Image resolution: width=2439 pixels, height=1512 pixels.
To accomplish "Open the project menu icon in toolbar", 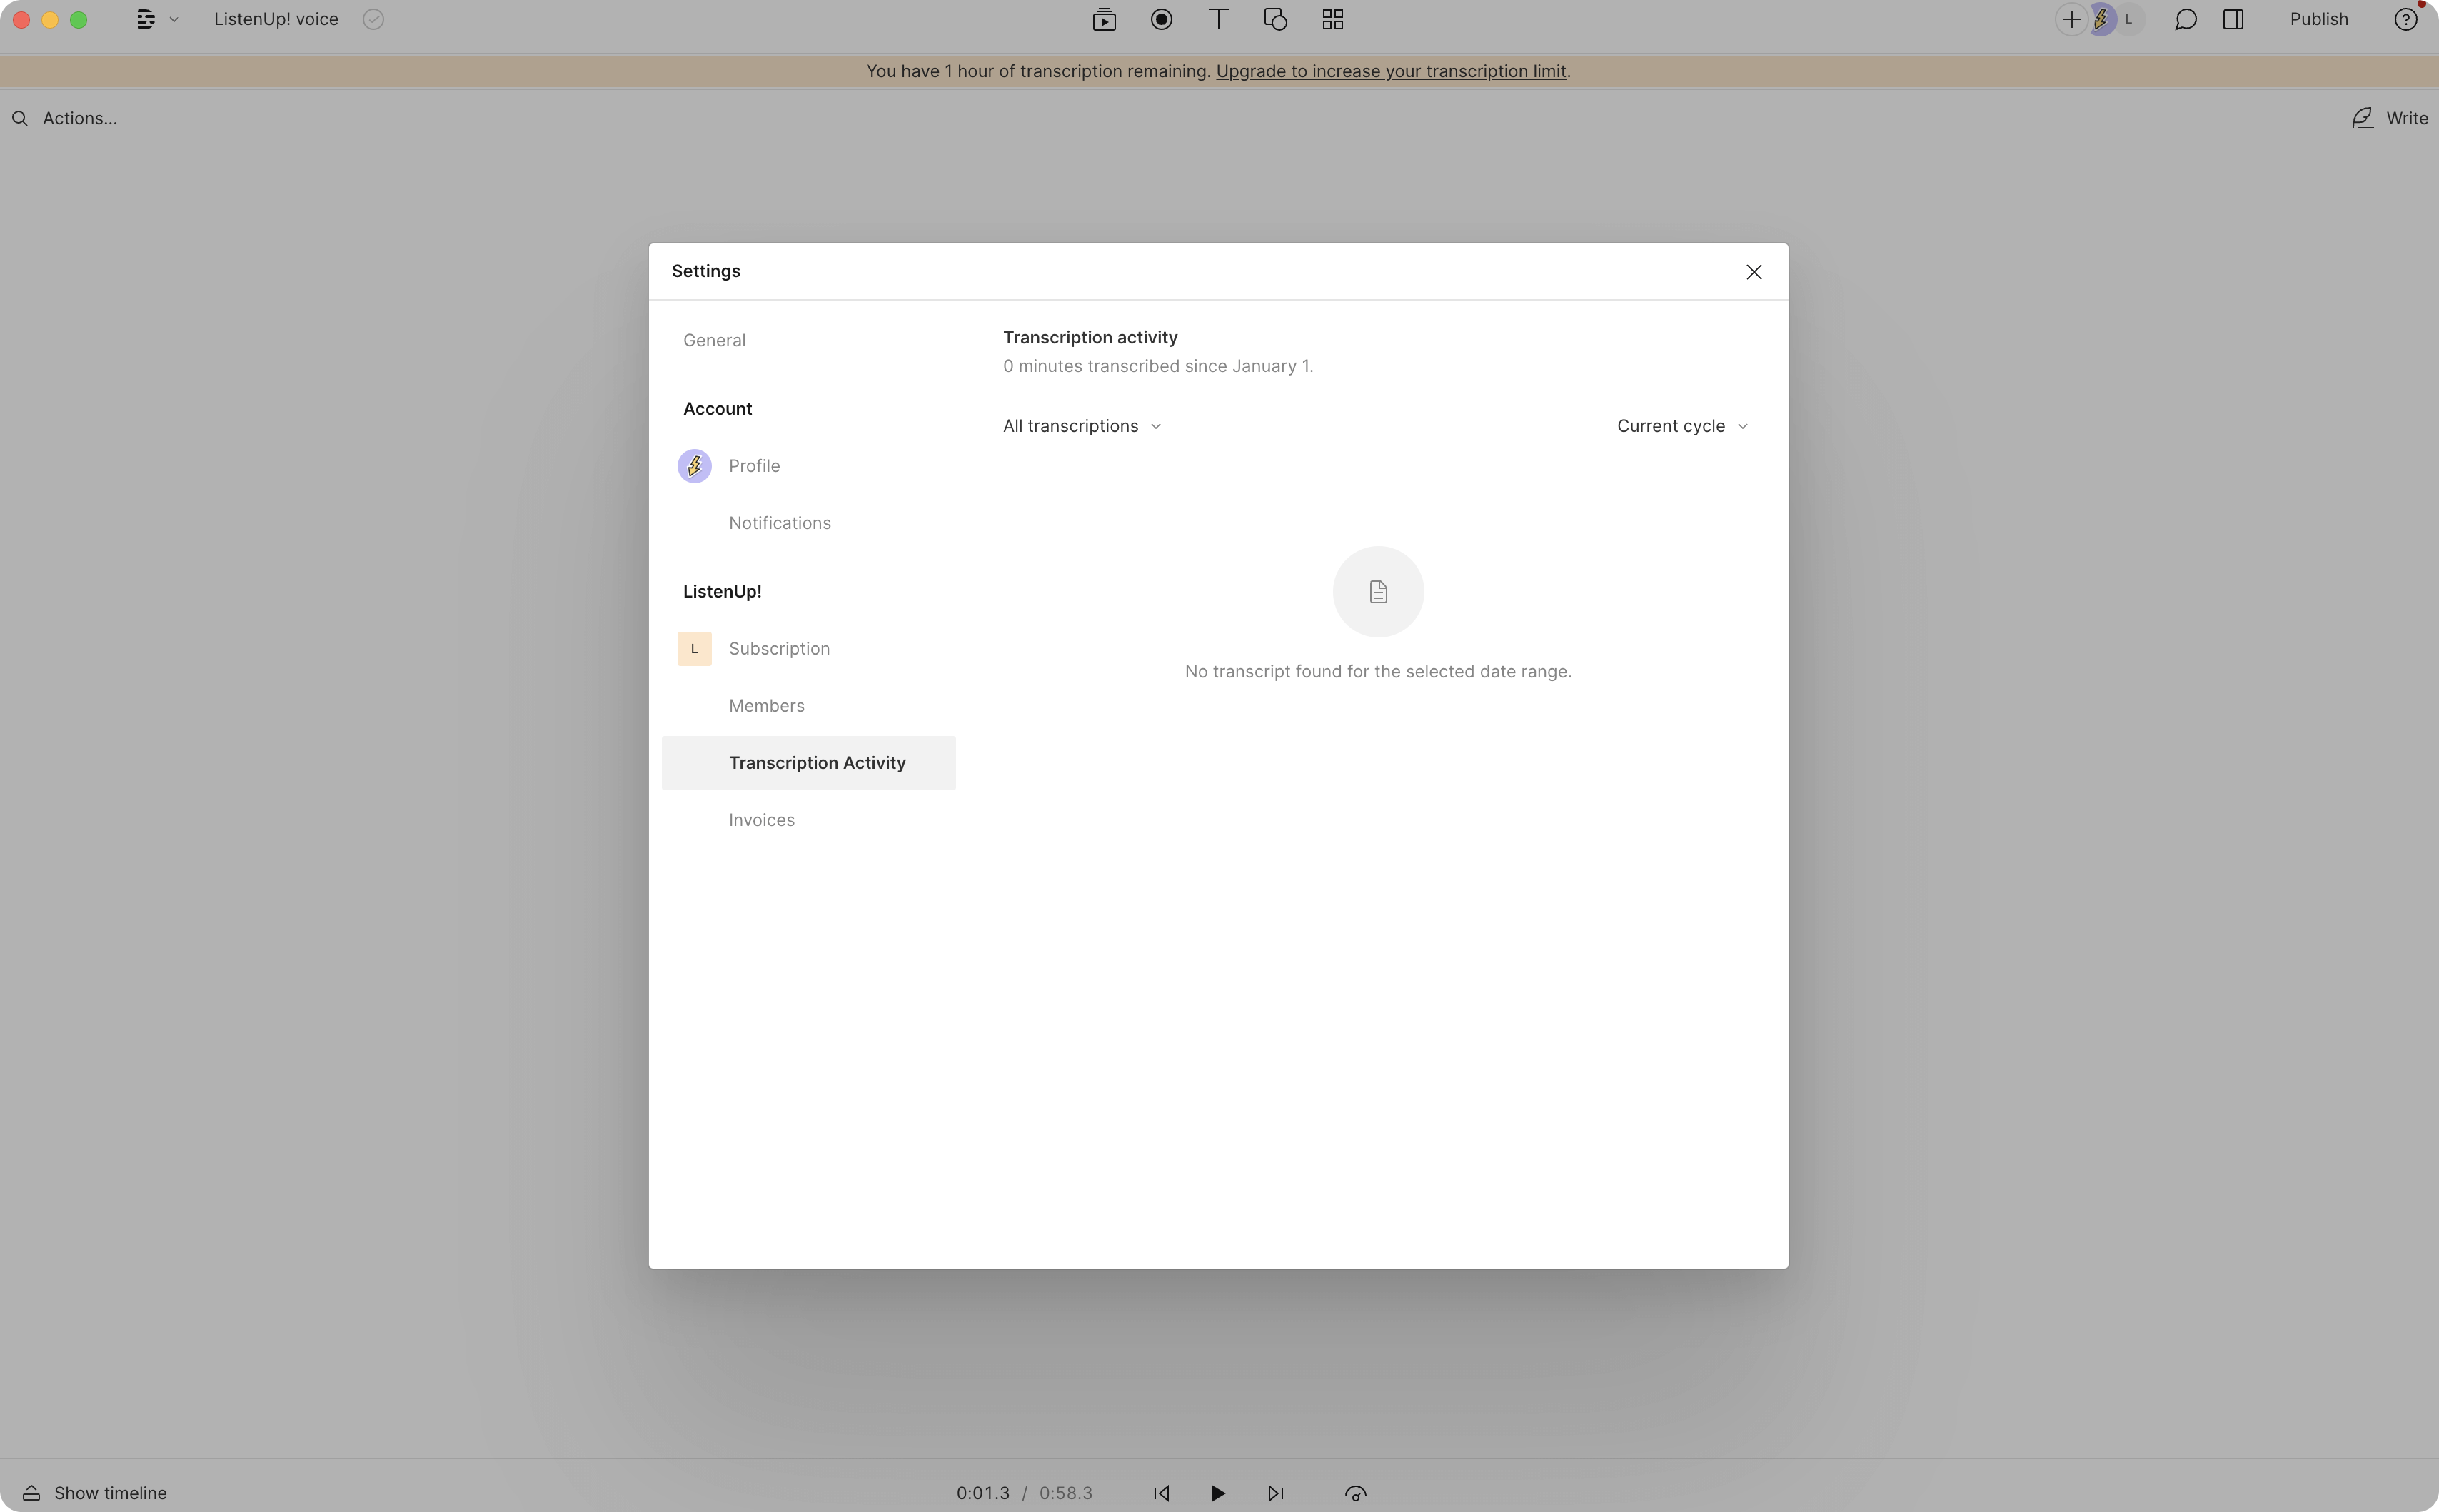I will tap(146, 19).
